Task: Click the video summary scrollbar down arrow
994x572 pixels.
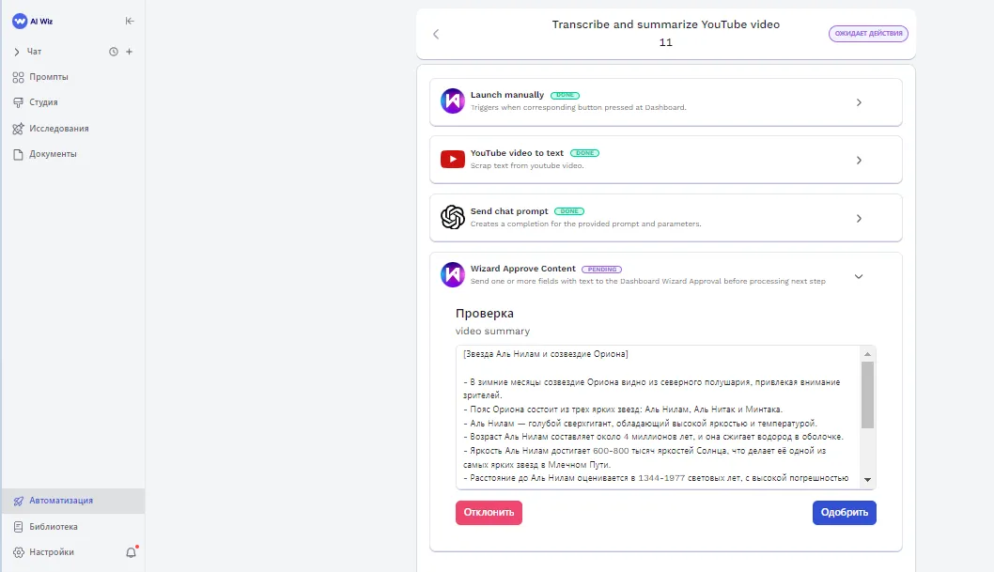Action: click(x=867, y=480)
